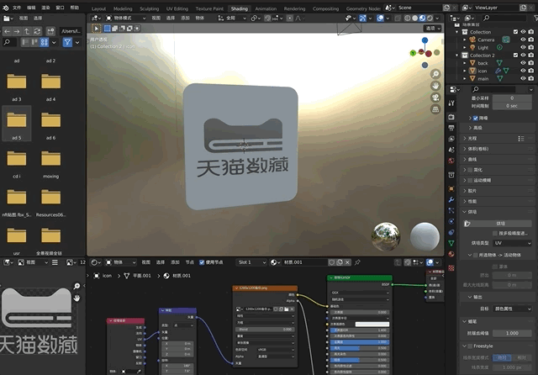This screenshot has height=375, width=538.
Task: Switch to the Modeling workspace tab
Action: click(123, 8)
